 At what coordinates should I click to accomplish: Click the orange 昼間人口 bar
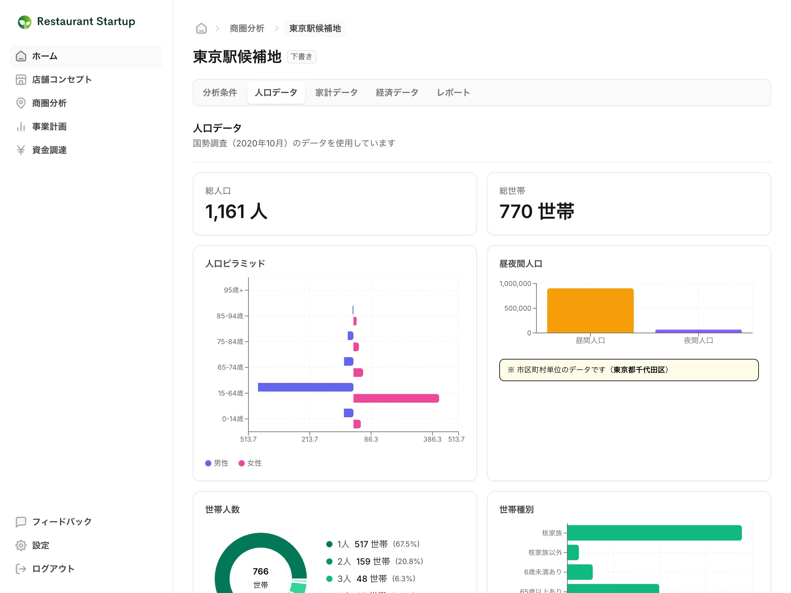[590, 311]
